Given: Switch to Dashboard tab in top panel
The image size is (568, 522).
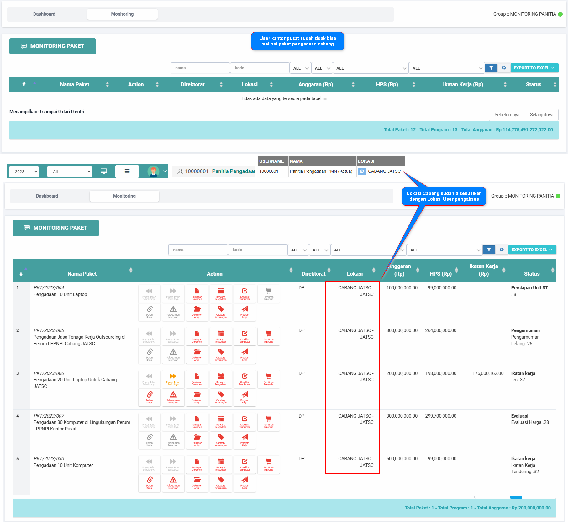Looking at the screenshot, I should 44,14.
